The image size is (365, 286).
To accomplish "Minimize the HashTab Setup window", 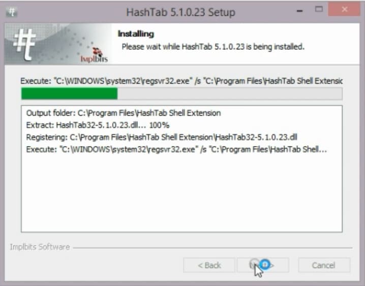I will click(300, 11).
